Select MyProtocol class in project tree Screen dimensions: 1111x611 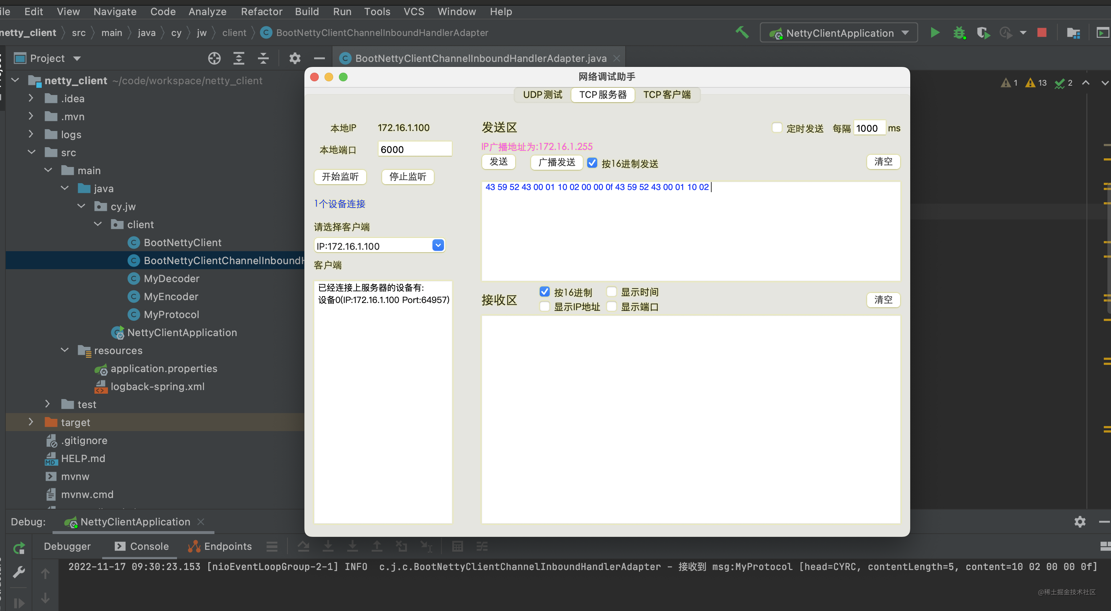tap(171, 314)
